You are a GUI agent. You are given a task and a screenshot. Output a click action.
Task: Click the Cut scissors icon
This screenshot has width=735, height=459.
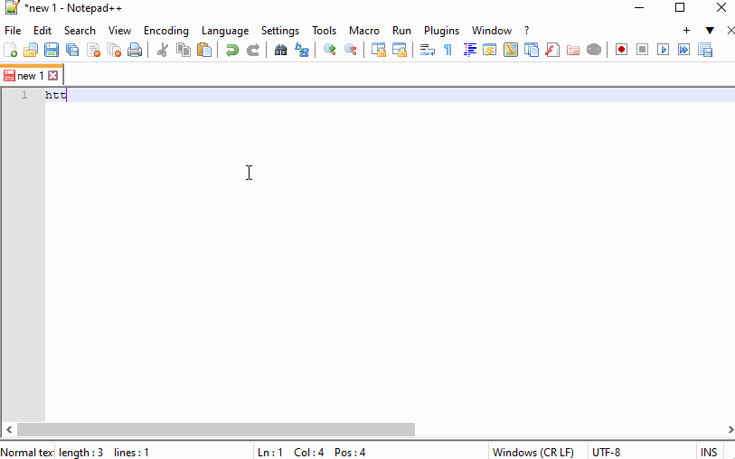coord(163,51)
